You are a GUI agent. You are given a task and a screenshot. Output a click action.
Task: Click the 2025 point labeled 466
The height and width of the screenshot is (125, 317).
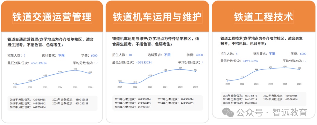click(x=75, y=71)
